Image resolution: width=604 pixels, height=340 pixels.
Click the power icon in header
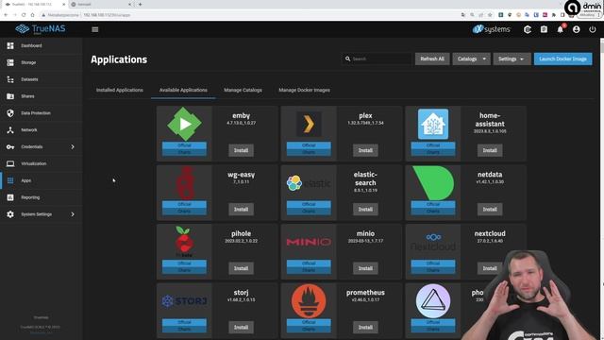[x=593, y=29]
